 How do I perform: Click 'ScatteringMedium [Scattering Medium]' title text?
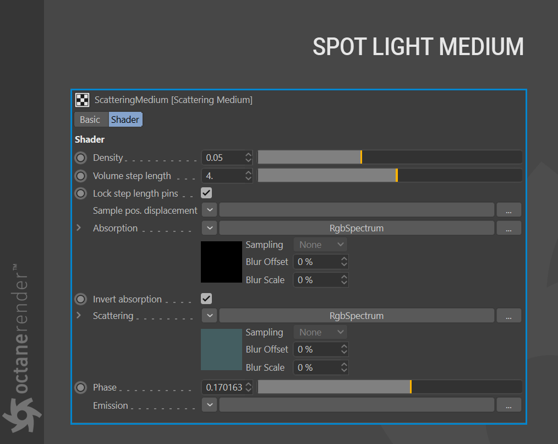click(x=173, y=100)
